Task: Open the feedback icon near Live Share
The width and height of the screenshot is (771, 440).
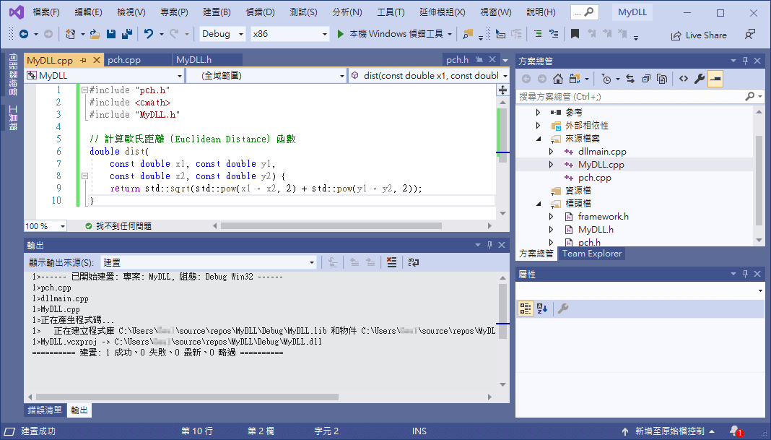Action: click(x=750, y=35)
